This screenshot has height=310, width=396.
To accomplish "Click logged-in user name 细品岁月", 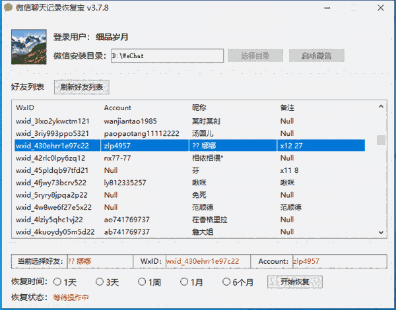I will [x=112, y=37].
